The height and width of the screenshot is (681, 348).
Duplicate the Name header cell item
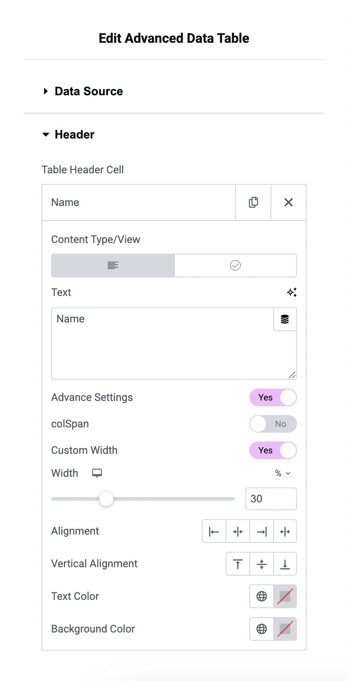click(x=253, y=202)
